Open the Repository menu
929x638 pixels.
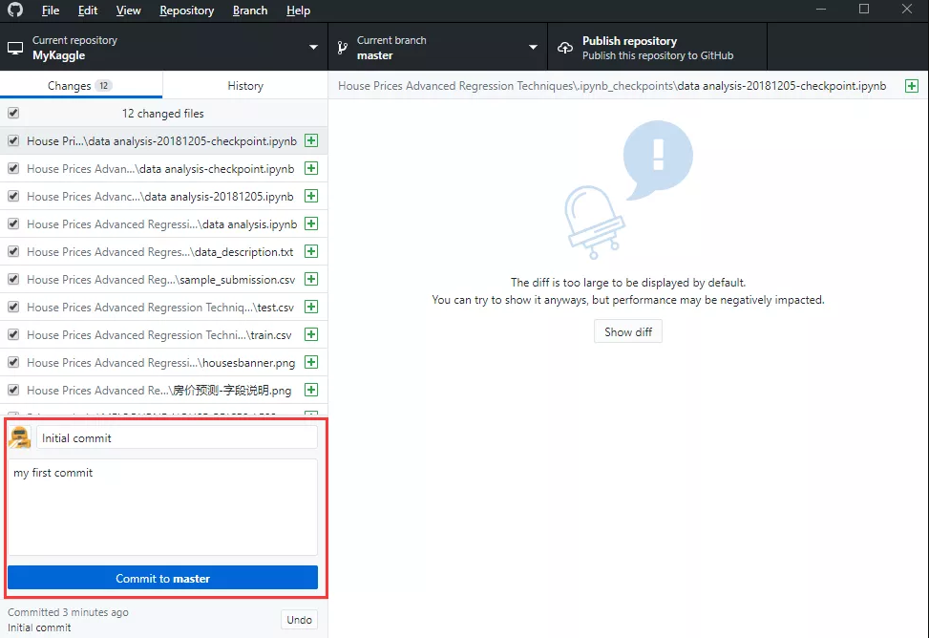(x=186, y=11)
